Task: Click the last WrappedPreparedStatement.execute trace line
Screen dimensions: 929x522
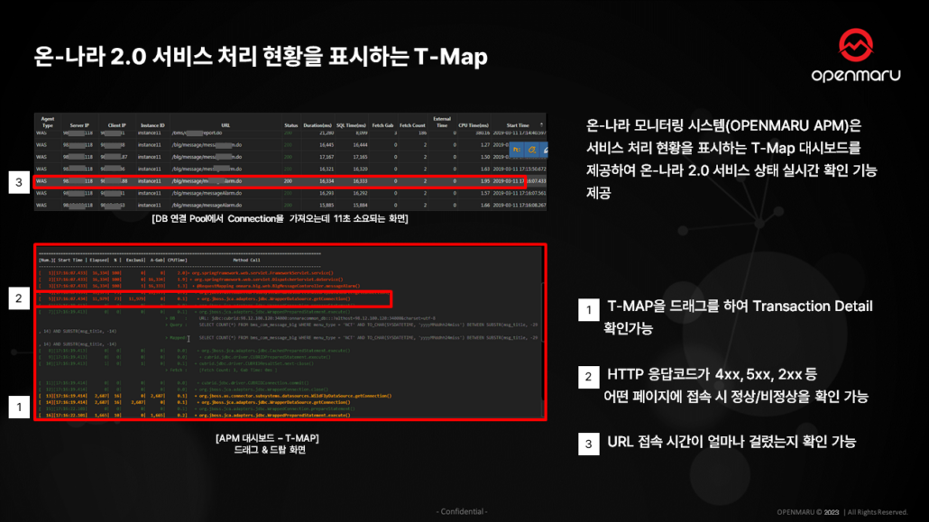Action: pos(271,416)
